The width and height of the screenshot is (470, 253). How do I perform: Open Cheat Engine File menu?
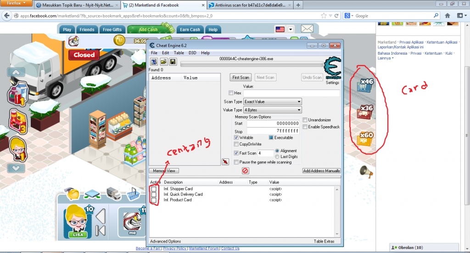coord(154,53)
